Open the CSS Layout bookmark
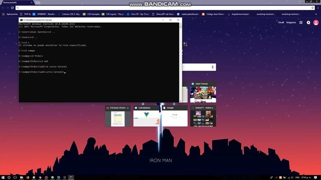 [x=113, y=14]
